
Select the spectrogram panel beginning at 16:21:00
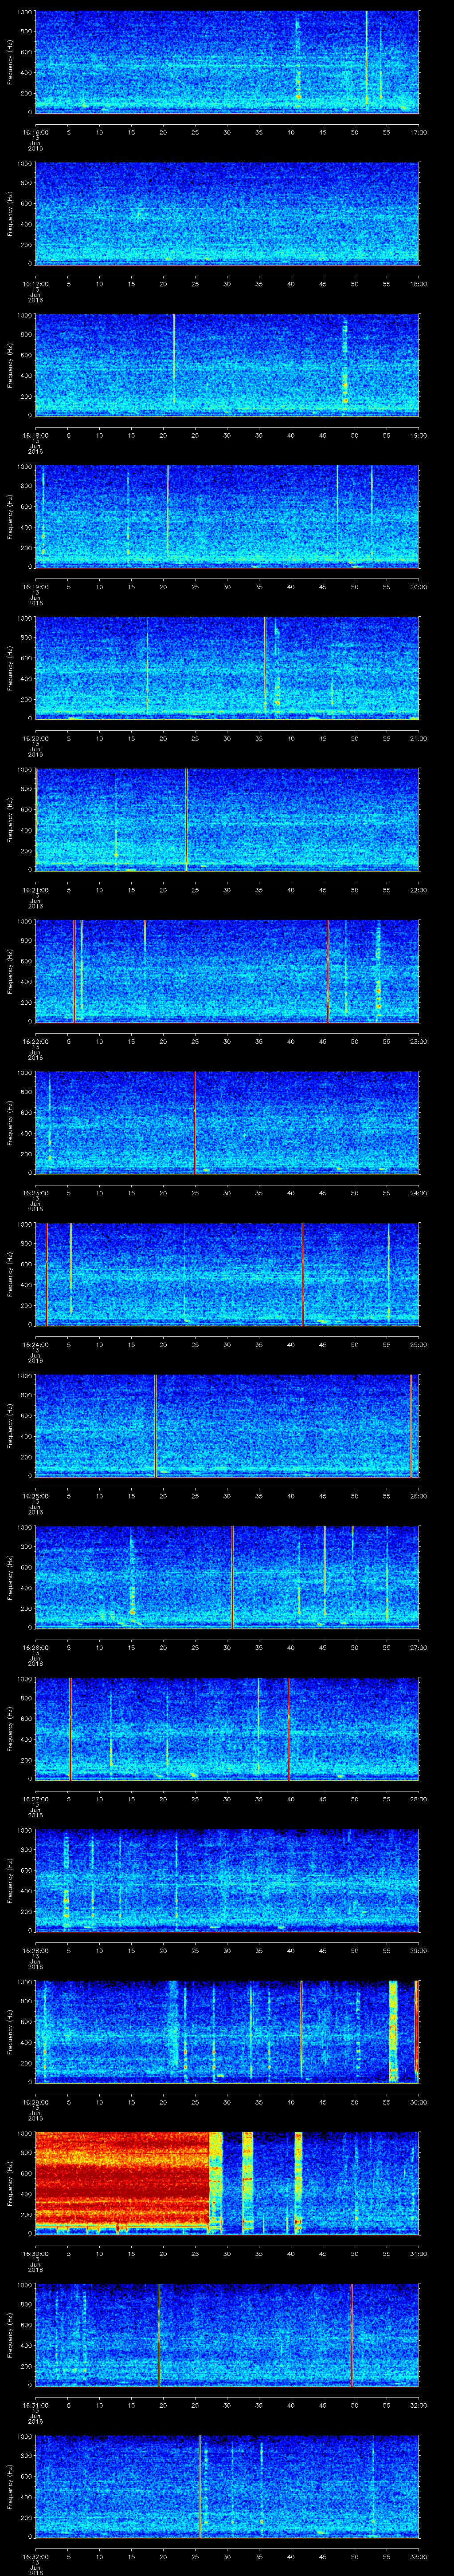click(x=227, y=819)
